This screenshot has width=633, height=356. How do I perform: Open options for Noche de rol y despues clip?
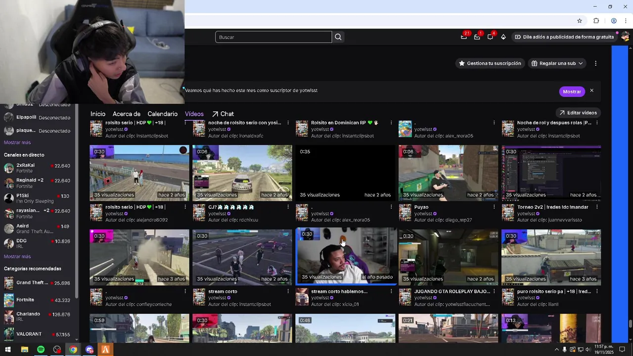[597, 123]
